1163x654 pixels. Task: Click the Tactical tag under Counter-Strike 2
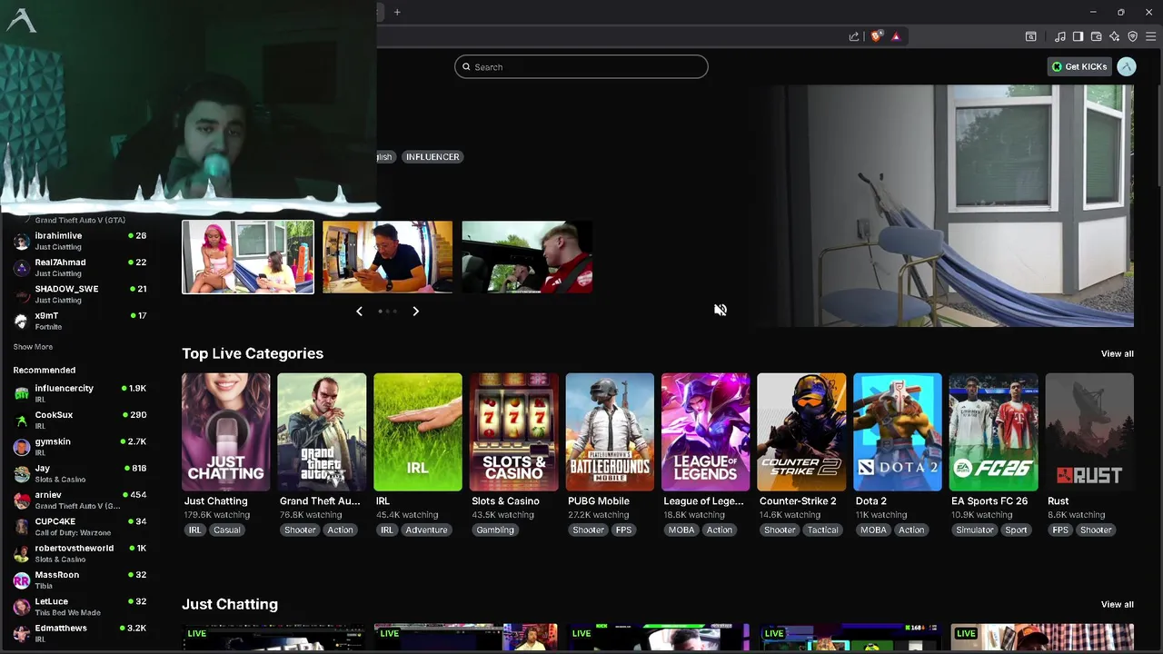click(x=823, y=530)
